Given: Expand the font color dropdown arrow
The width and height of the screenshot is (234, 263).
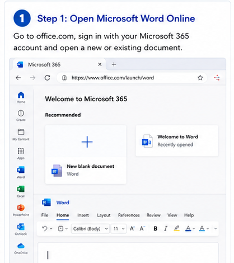Looking at the screenshot, I should 194,228.
